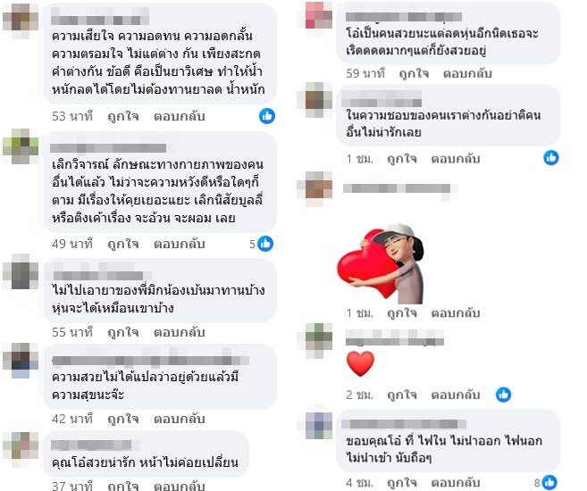Image resolution: width=587 pixels, height=491 pixels.
Task: Click ถูกใจ under the 2 ชม. heart comment
Action: (x=402, y=395)
